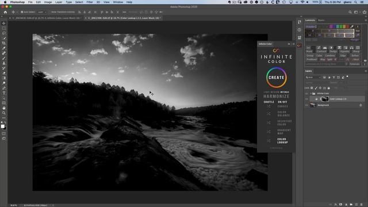Click the lock icon on Background layer
This screenshot has height=207, width=368.
361,105
